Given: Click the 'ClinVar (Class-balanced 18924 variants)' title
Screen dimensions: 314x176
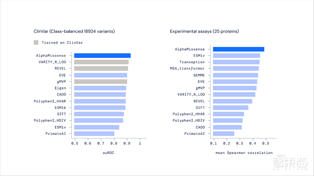Looking at the screenshot, I should [x=74, y=31].
